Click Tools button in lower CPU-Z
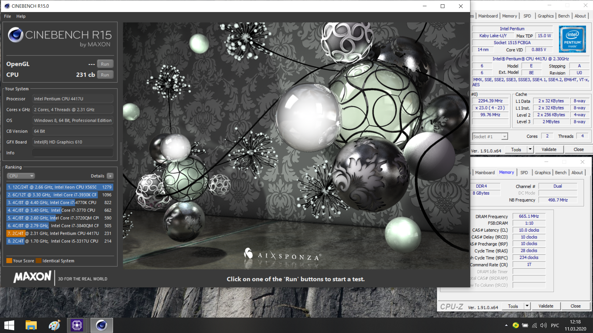The height and width of the screenshot is (333, 593). point(513,306)
